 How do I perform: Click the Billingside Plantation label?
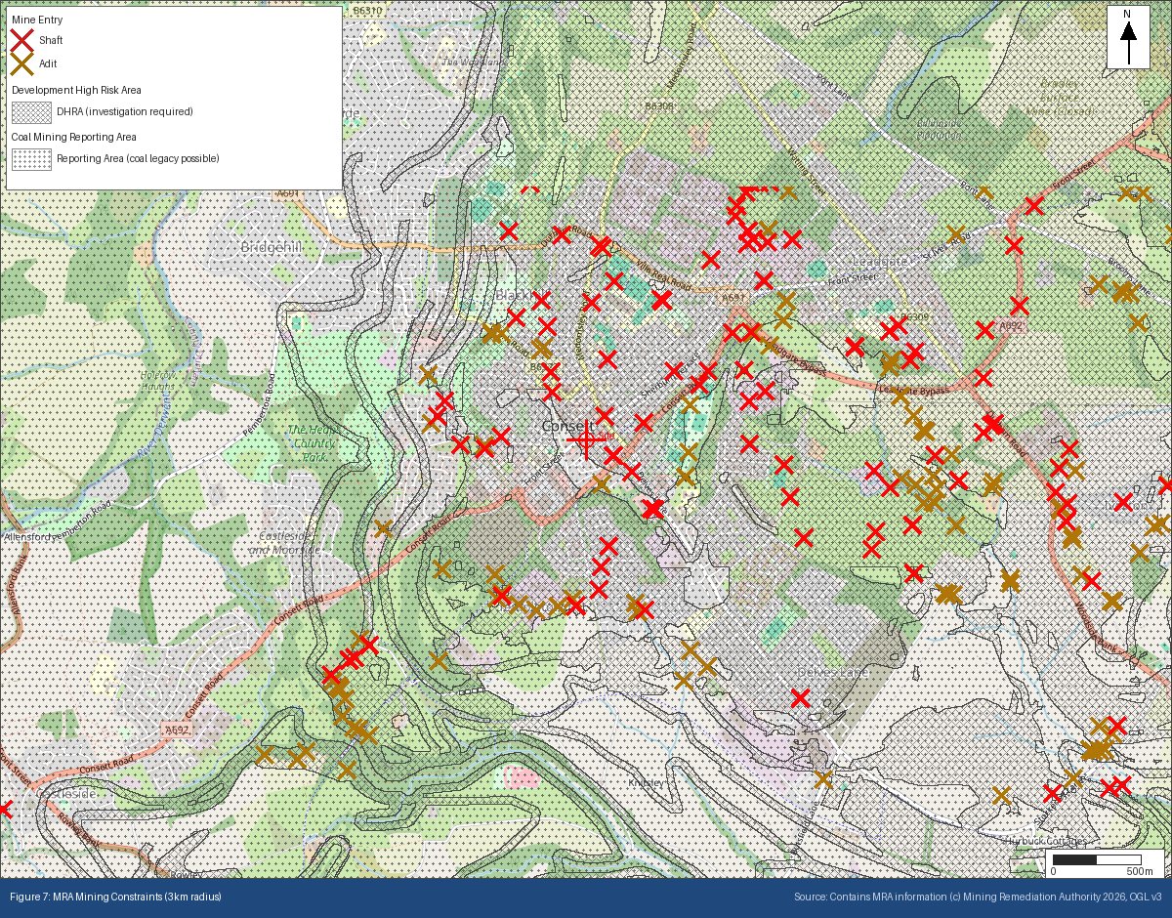click(940, 129)
